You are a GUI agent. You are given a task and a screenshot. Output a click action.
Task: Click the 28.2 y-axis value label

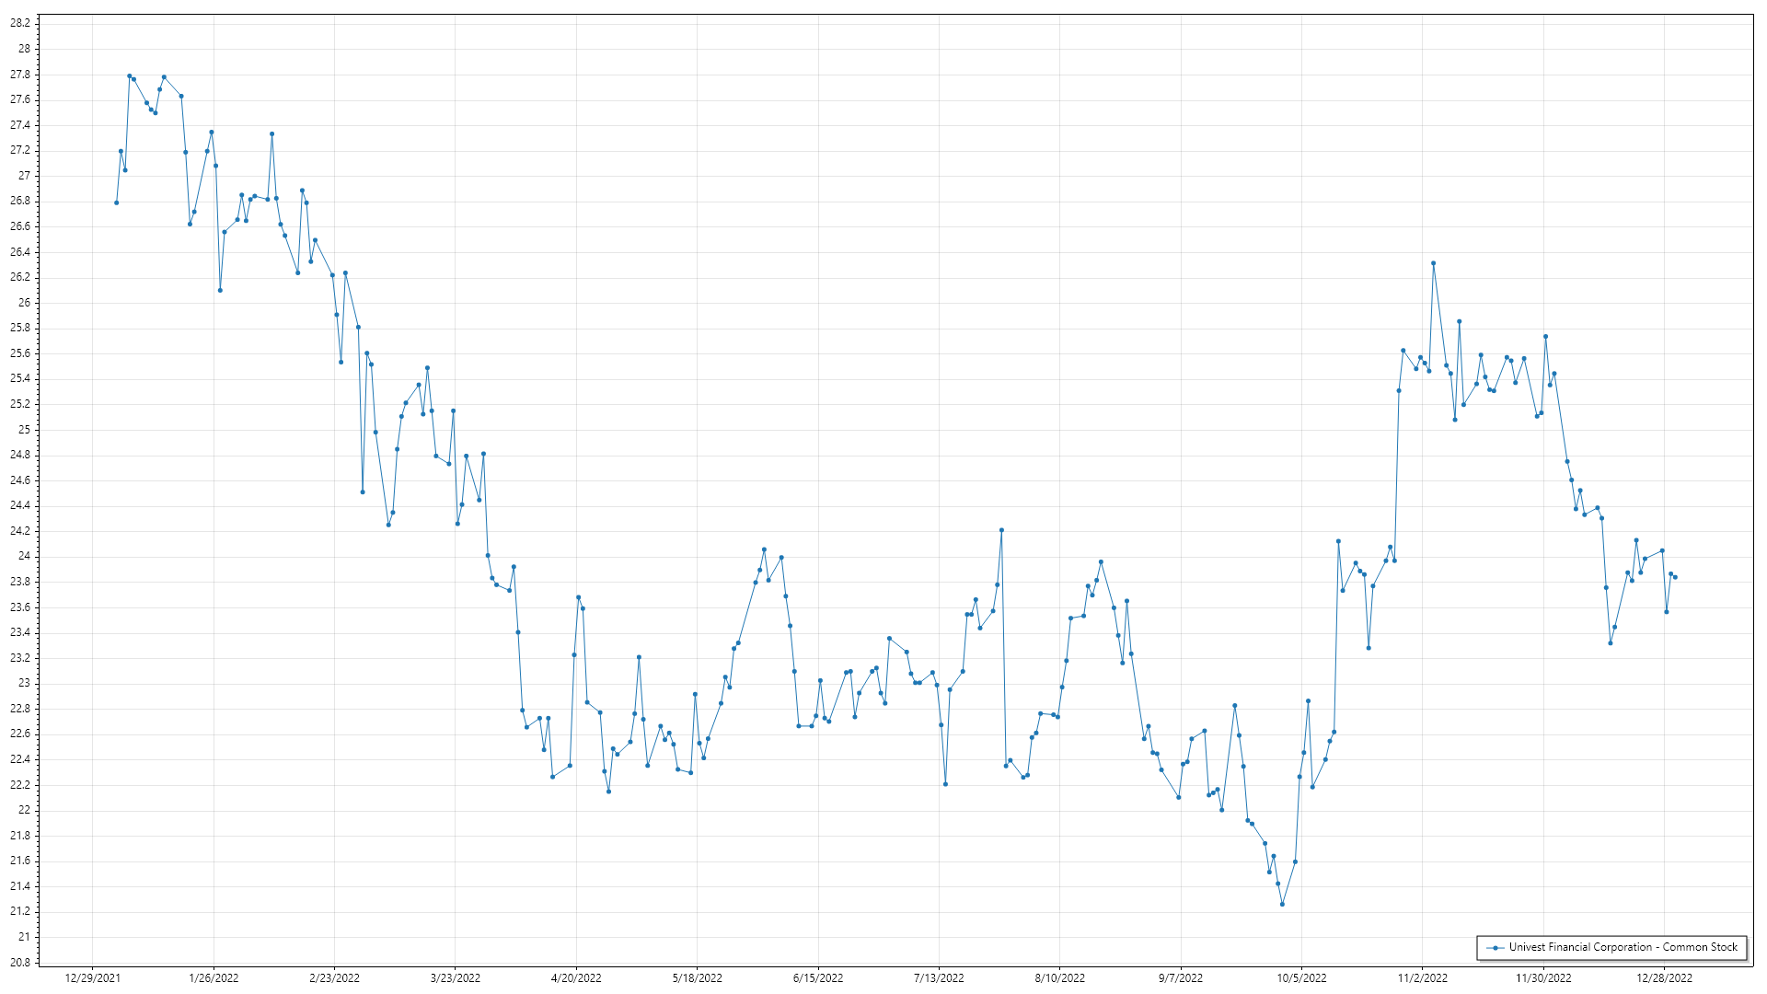pos(19,23)
